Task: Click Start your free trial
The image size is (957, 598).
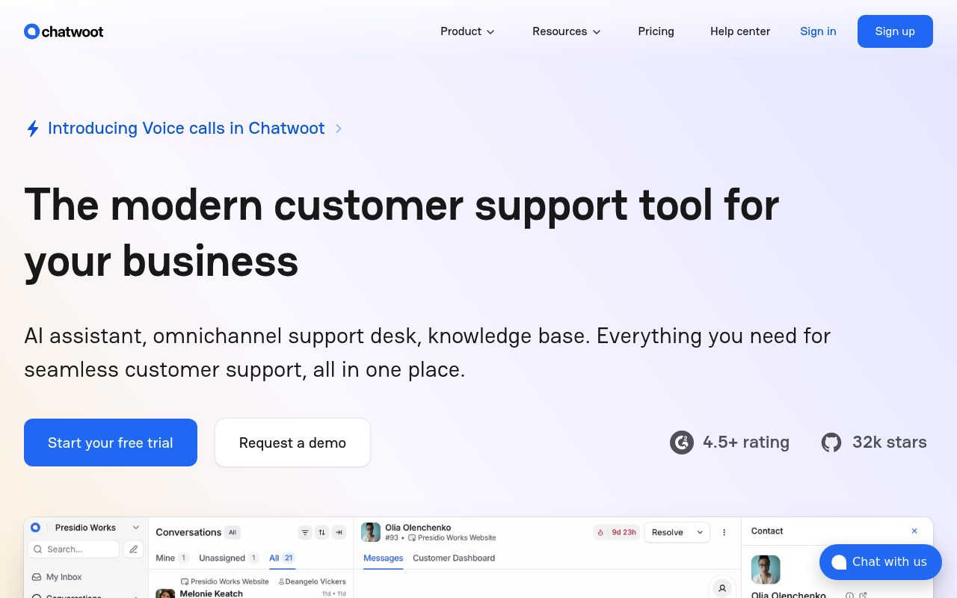Action: click(x=111, y=443)
